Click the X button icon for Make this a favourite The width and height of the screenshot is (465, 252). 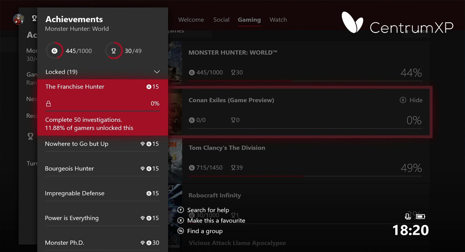180,220
